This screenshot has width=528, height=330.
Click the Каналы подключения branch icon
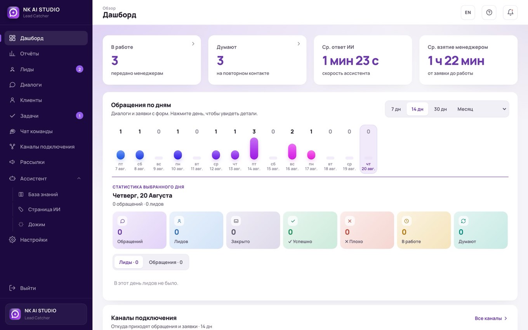click(x=12, y=147)
